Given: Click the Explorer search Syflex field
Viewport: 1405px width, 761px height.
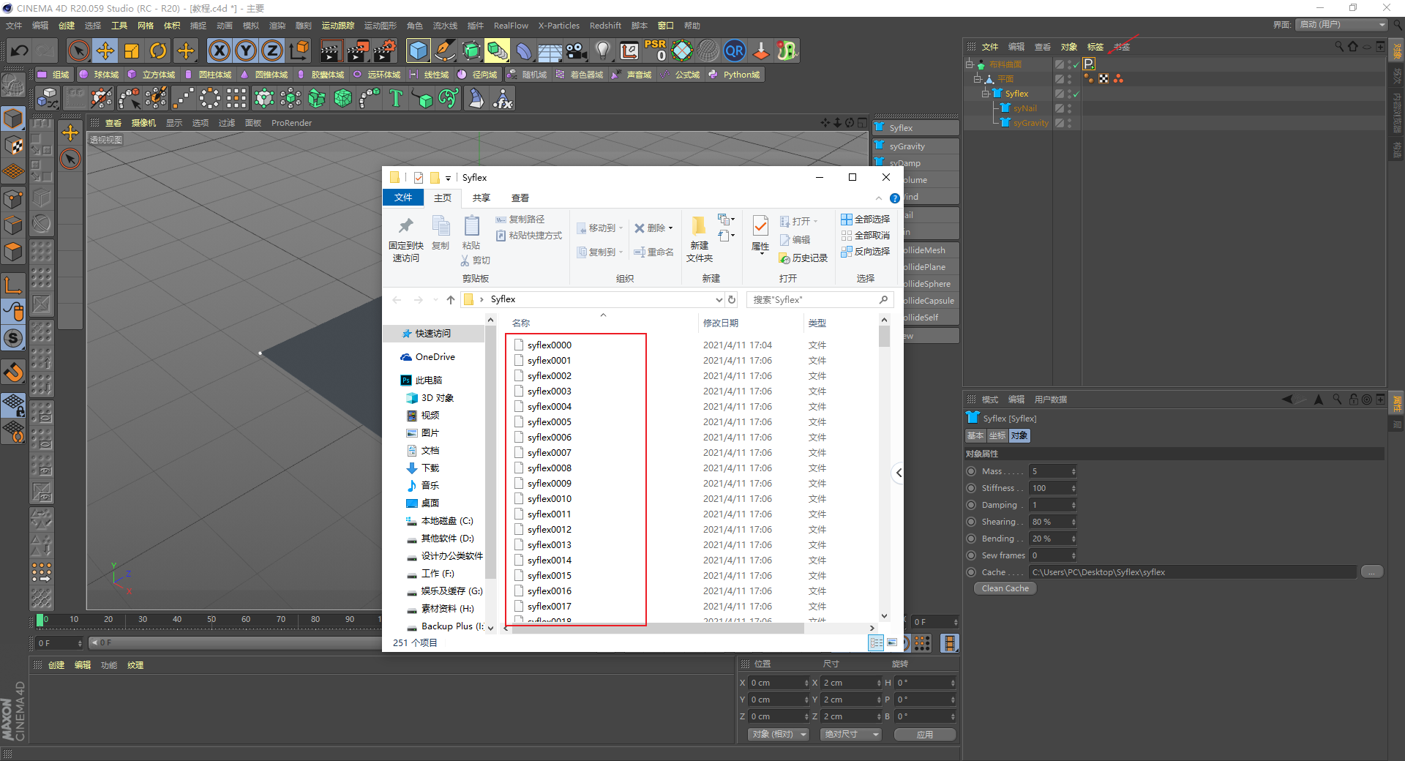Looking at the screenshot, I should click(x=819, y=299).
